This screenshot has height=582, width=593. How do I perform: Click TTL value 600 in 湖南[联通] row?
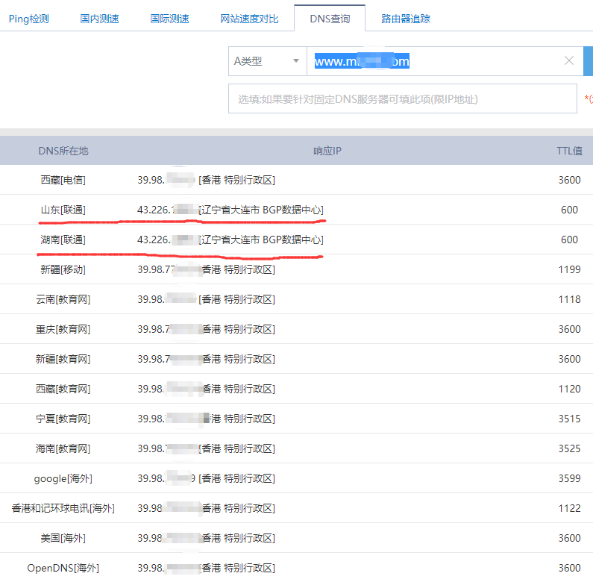[x=569, y=240]
